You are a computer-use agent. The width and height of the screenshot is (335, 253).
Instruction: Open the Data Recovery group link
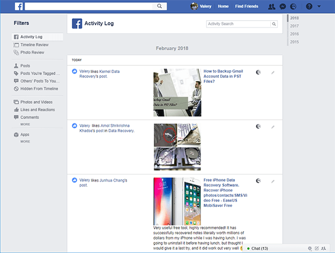click(121, 131)
